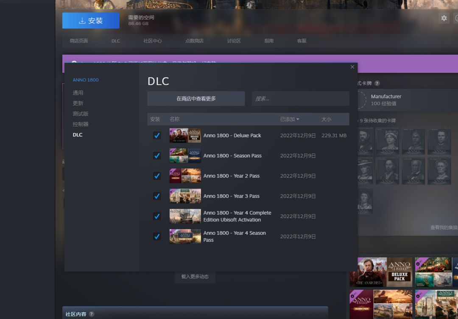Screen dimensions: 458x319
Task: Sort DLC list by 大小 column
Action: [326, 120]
